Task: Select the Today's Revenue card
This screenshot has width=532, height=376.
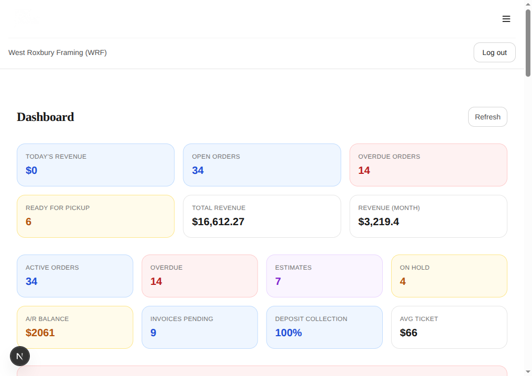Action: coord(95,164)
